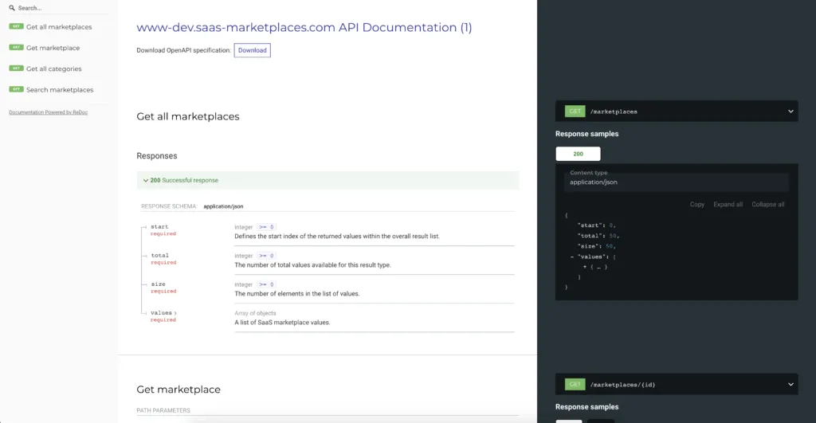
Task: Collapse all JSON sample nodes
Action: click(767, 205)
